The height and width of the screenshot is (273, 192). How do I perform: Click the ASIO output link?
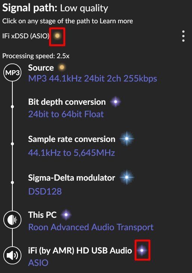[38, 263]
